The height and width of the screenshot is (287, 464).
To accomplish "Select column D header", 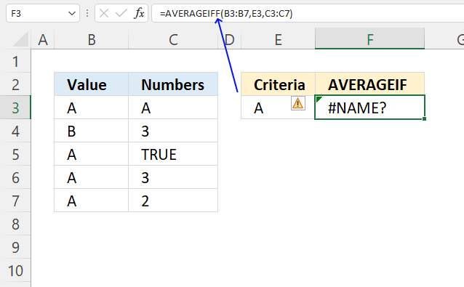I will tap(229, 40).
